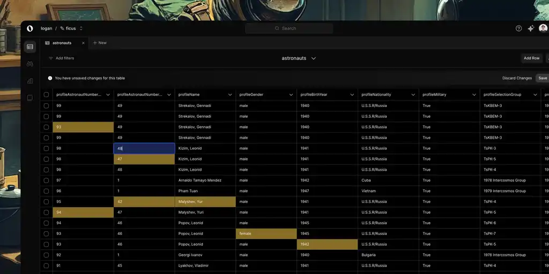
Task: Open the profileGender column menu chevron
Action: pos(291,95)
